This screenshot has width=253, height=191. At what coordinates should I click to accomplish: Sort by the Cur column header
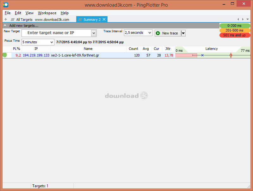click(x=156, y=49)
